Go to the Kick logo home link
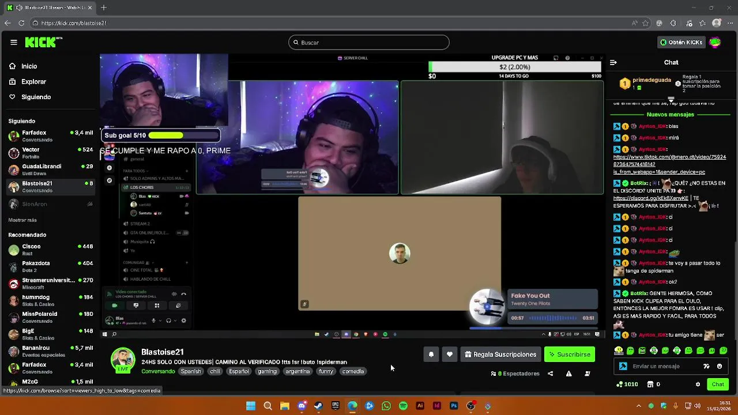The image size is (738, 415). [x=43, y=42]
